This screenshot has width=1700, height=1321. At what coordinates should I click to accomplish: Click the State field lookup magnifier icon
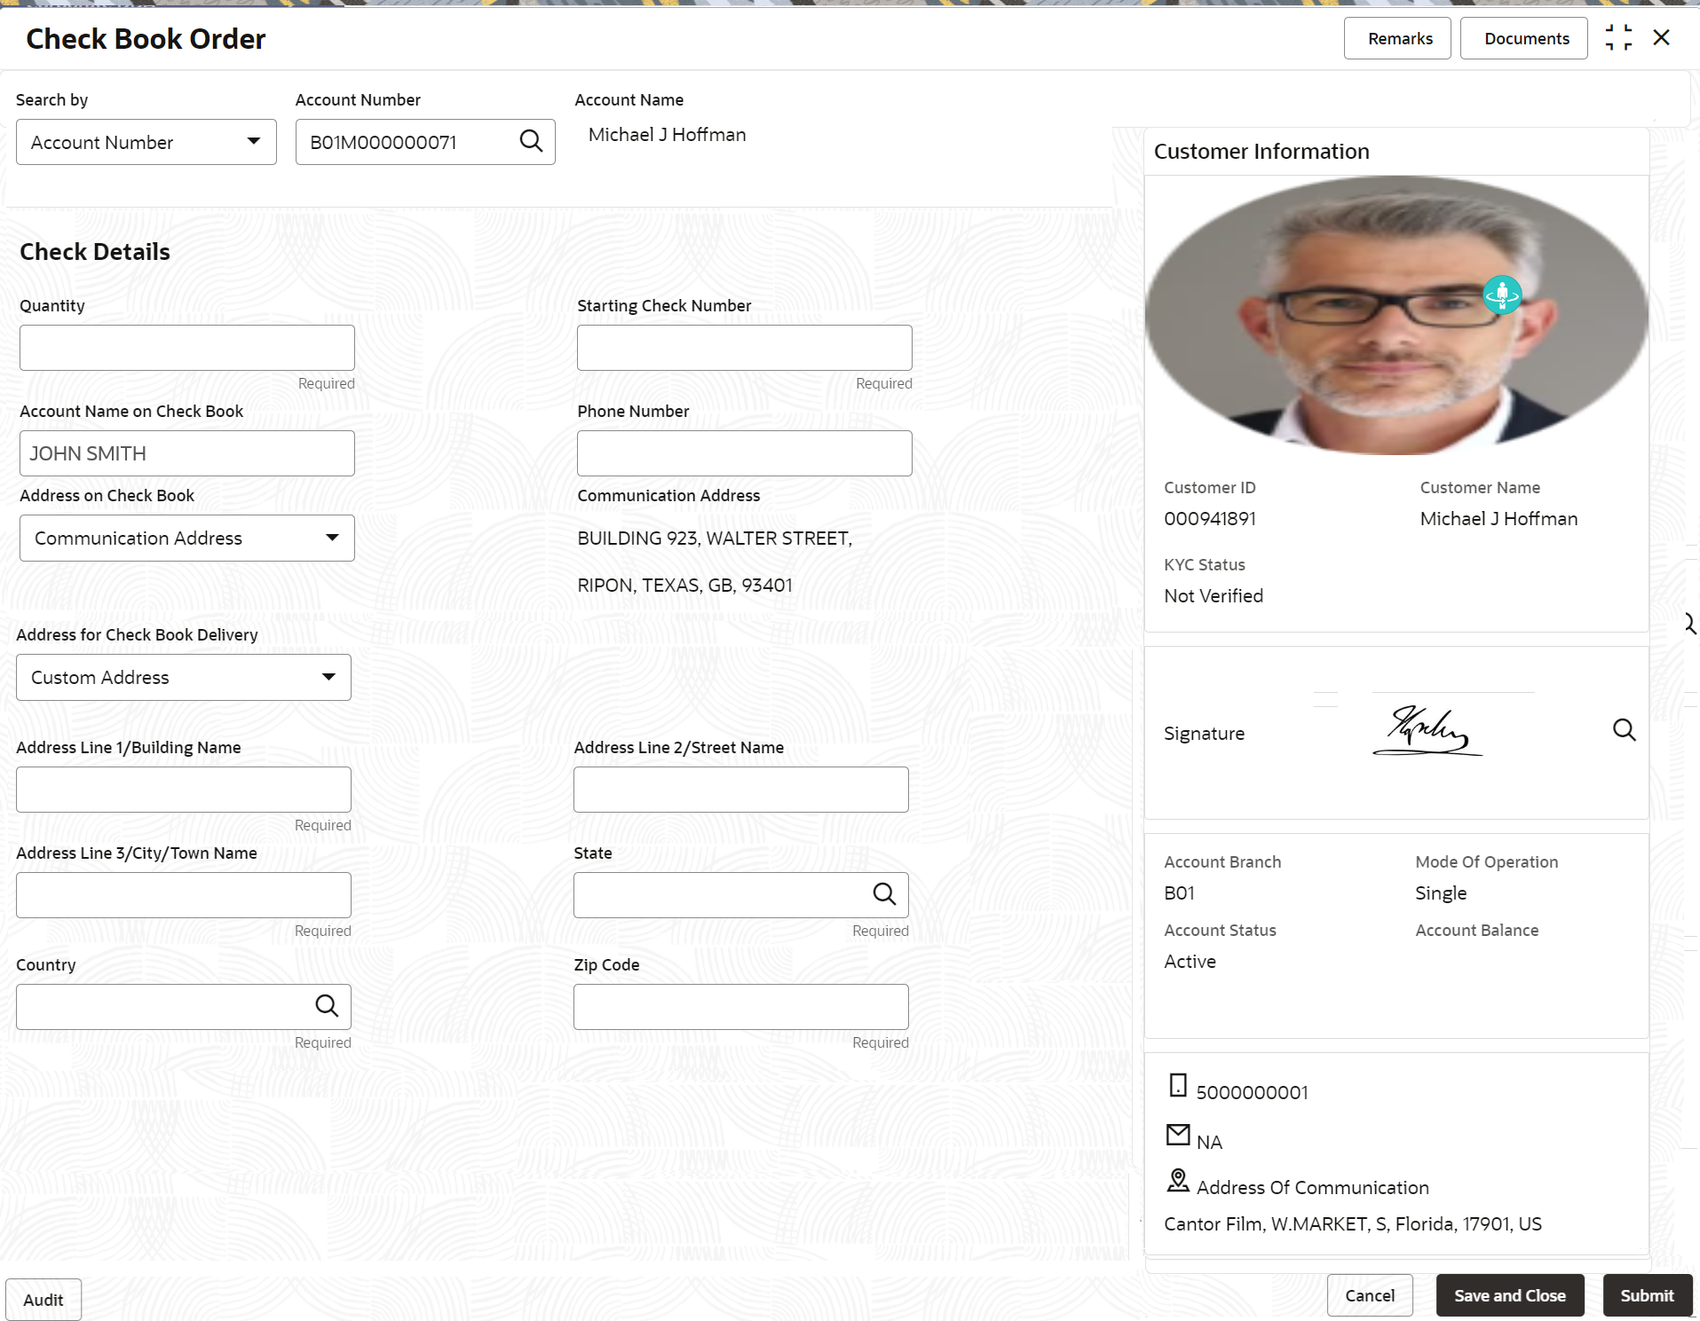tap(884, 894)
